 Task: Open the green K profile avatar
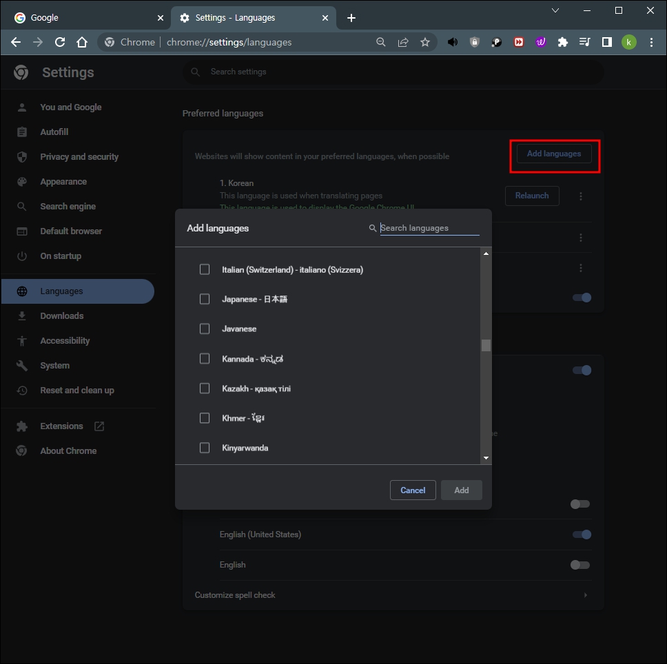click(629, 42)
